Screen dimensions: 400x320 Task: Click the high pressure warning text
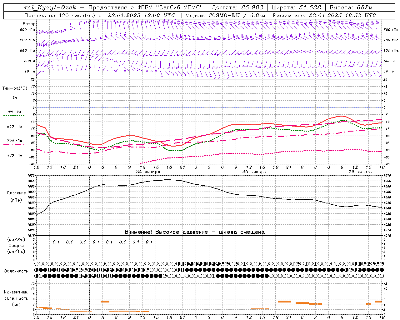(194, 232)
